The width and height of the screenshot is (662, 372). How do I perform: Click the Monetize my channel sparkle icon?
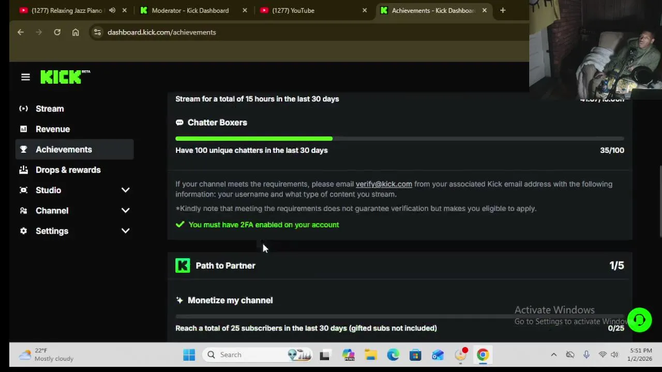[x=179, y=300]
